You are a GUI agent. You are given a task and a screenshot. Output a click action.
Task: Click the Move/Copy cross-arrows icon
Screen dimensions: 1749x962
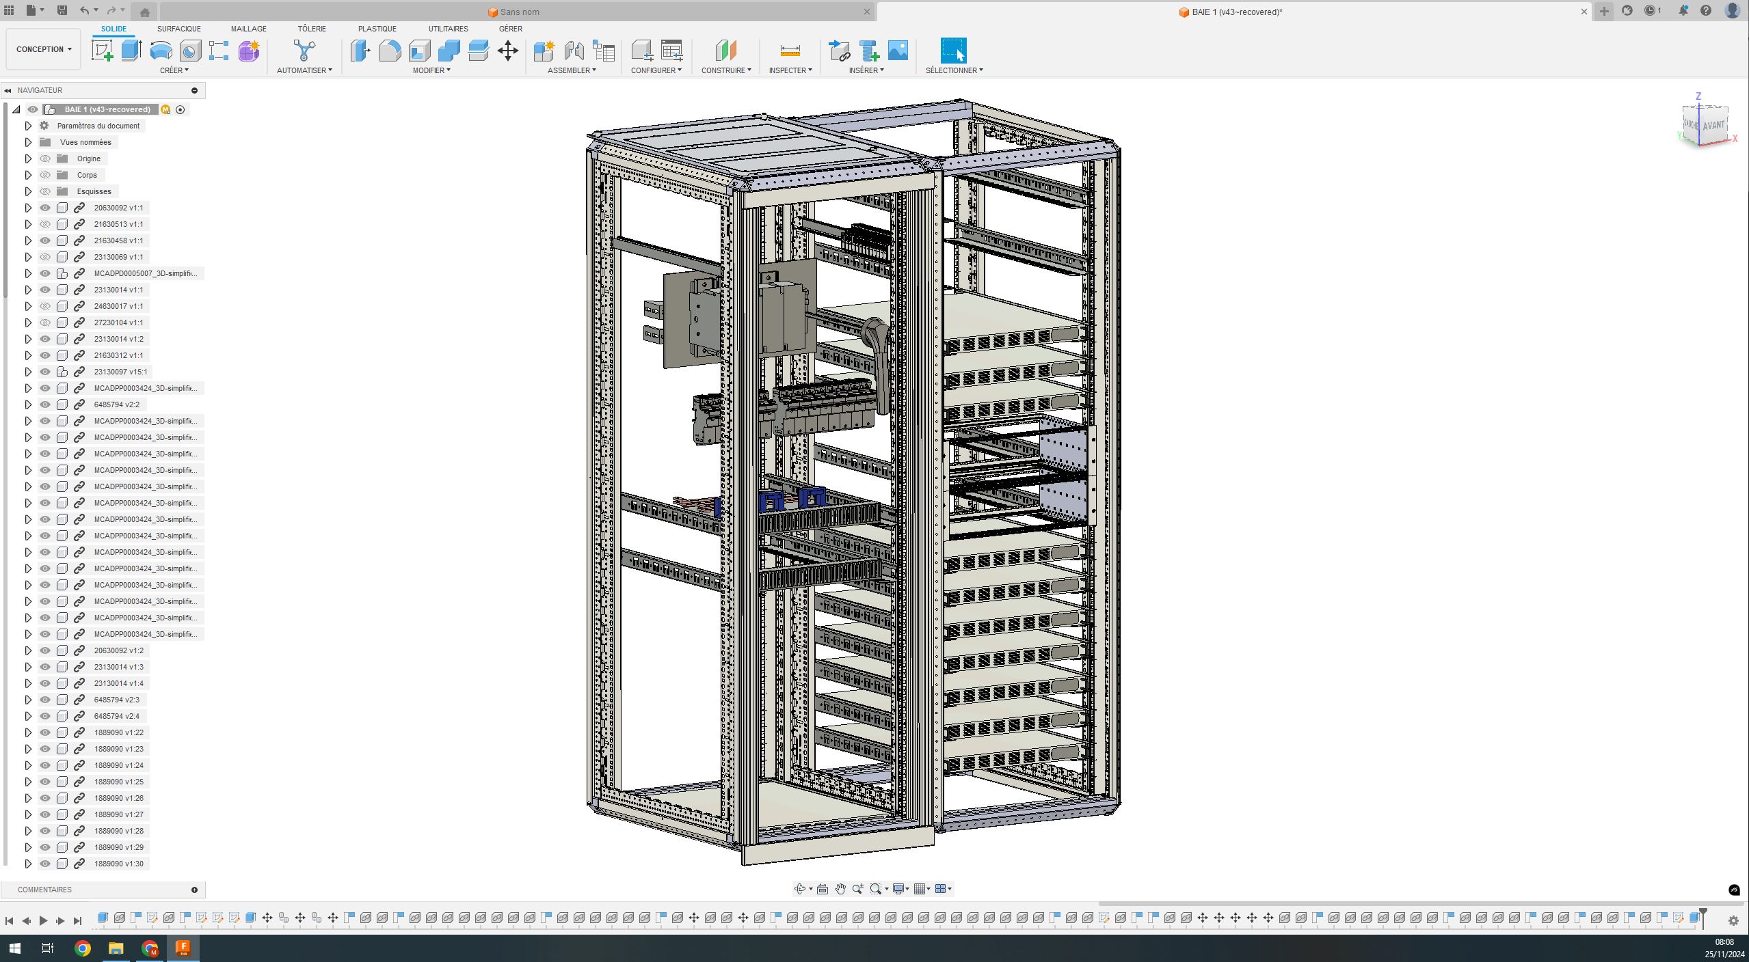[507, 51]
